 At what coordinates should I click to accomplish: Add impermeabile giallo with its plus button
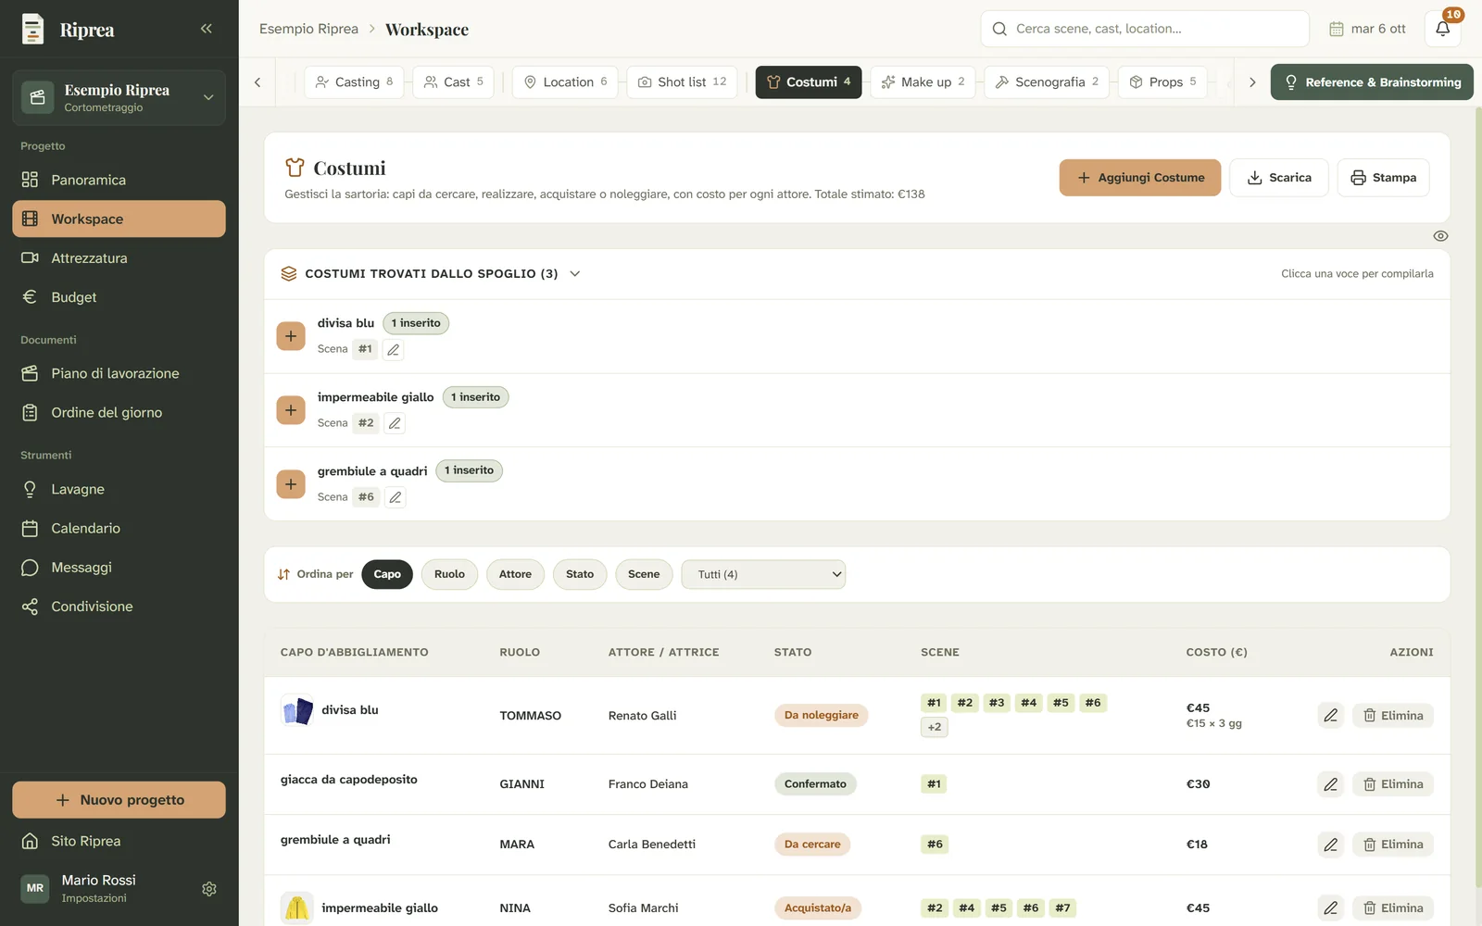(x=291, y=410)
